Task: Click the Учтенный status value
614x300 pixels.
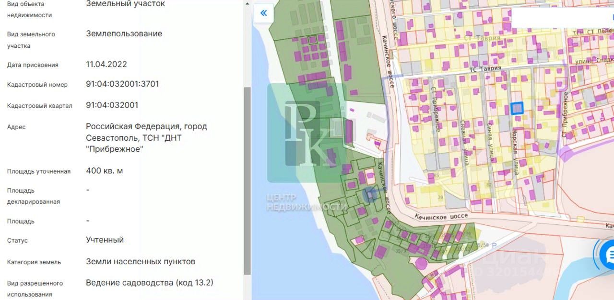Action: click(105, 240)
